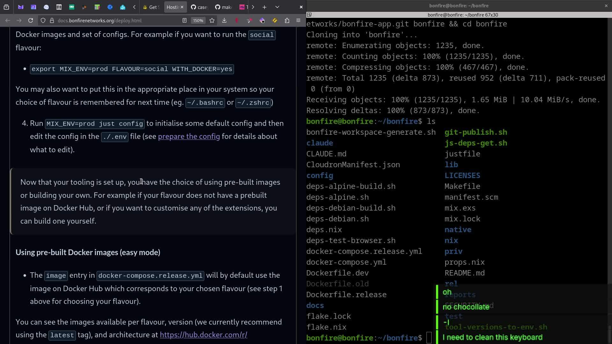Reset the 150% zoom level
This screenshot has height=344, width=612.
pyautogui.click(x=198, y=20)
